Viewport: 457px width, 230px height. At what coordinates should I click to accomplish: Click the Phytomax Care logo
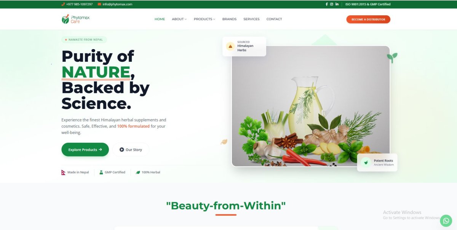76,19
